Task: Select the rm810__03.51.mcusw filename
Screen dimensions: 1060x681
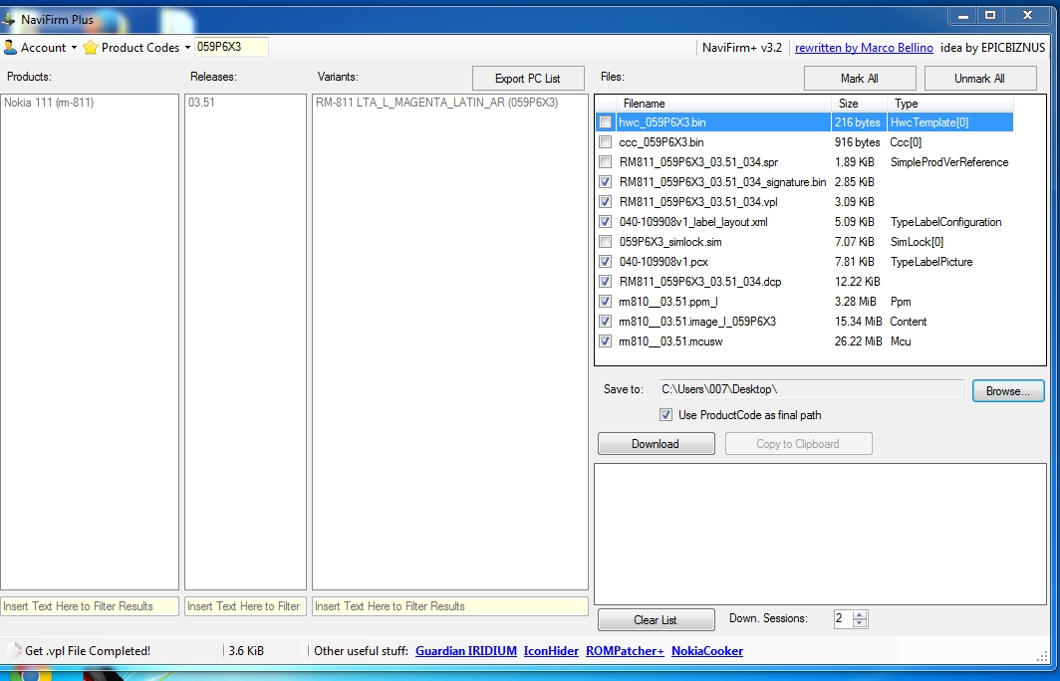Action: (x=670, y=341)
